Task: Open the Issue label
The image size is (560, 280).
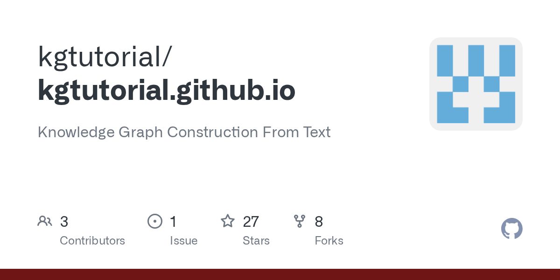Action: coord(184,241)
